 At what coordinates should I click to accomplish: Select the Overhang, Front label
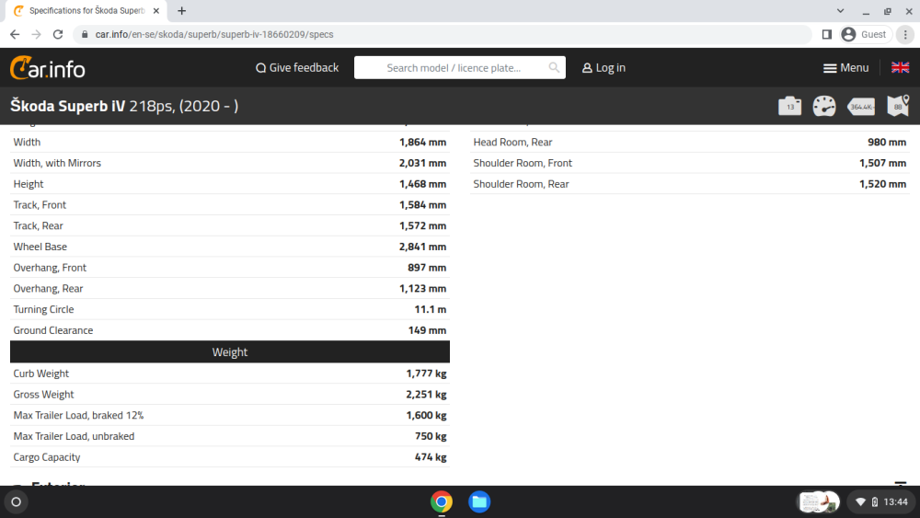pos(50,268)
